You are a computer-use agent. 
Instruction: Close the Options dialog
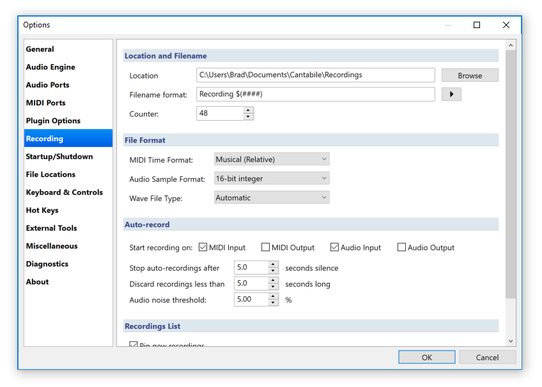506,25
